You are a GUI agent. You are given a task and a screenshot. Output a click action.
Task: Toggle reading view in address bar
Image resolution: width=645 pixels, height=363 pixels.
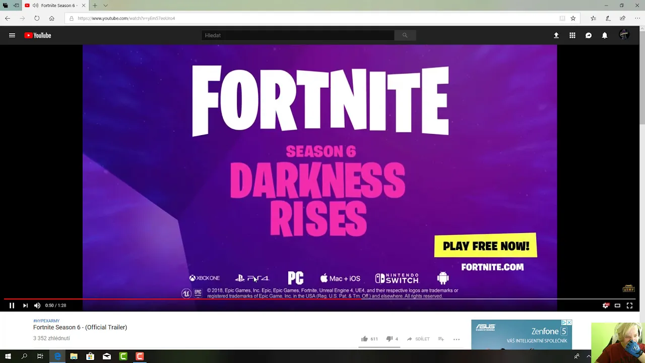click(562, 18)
